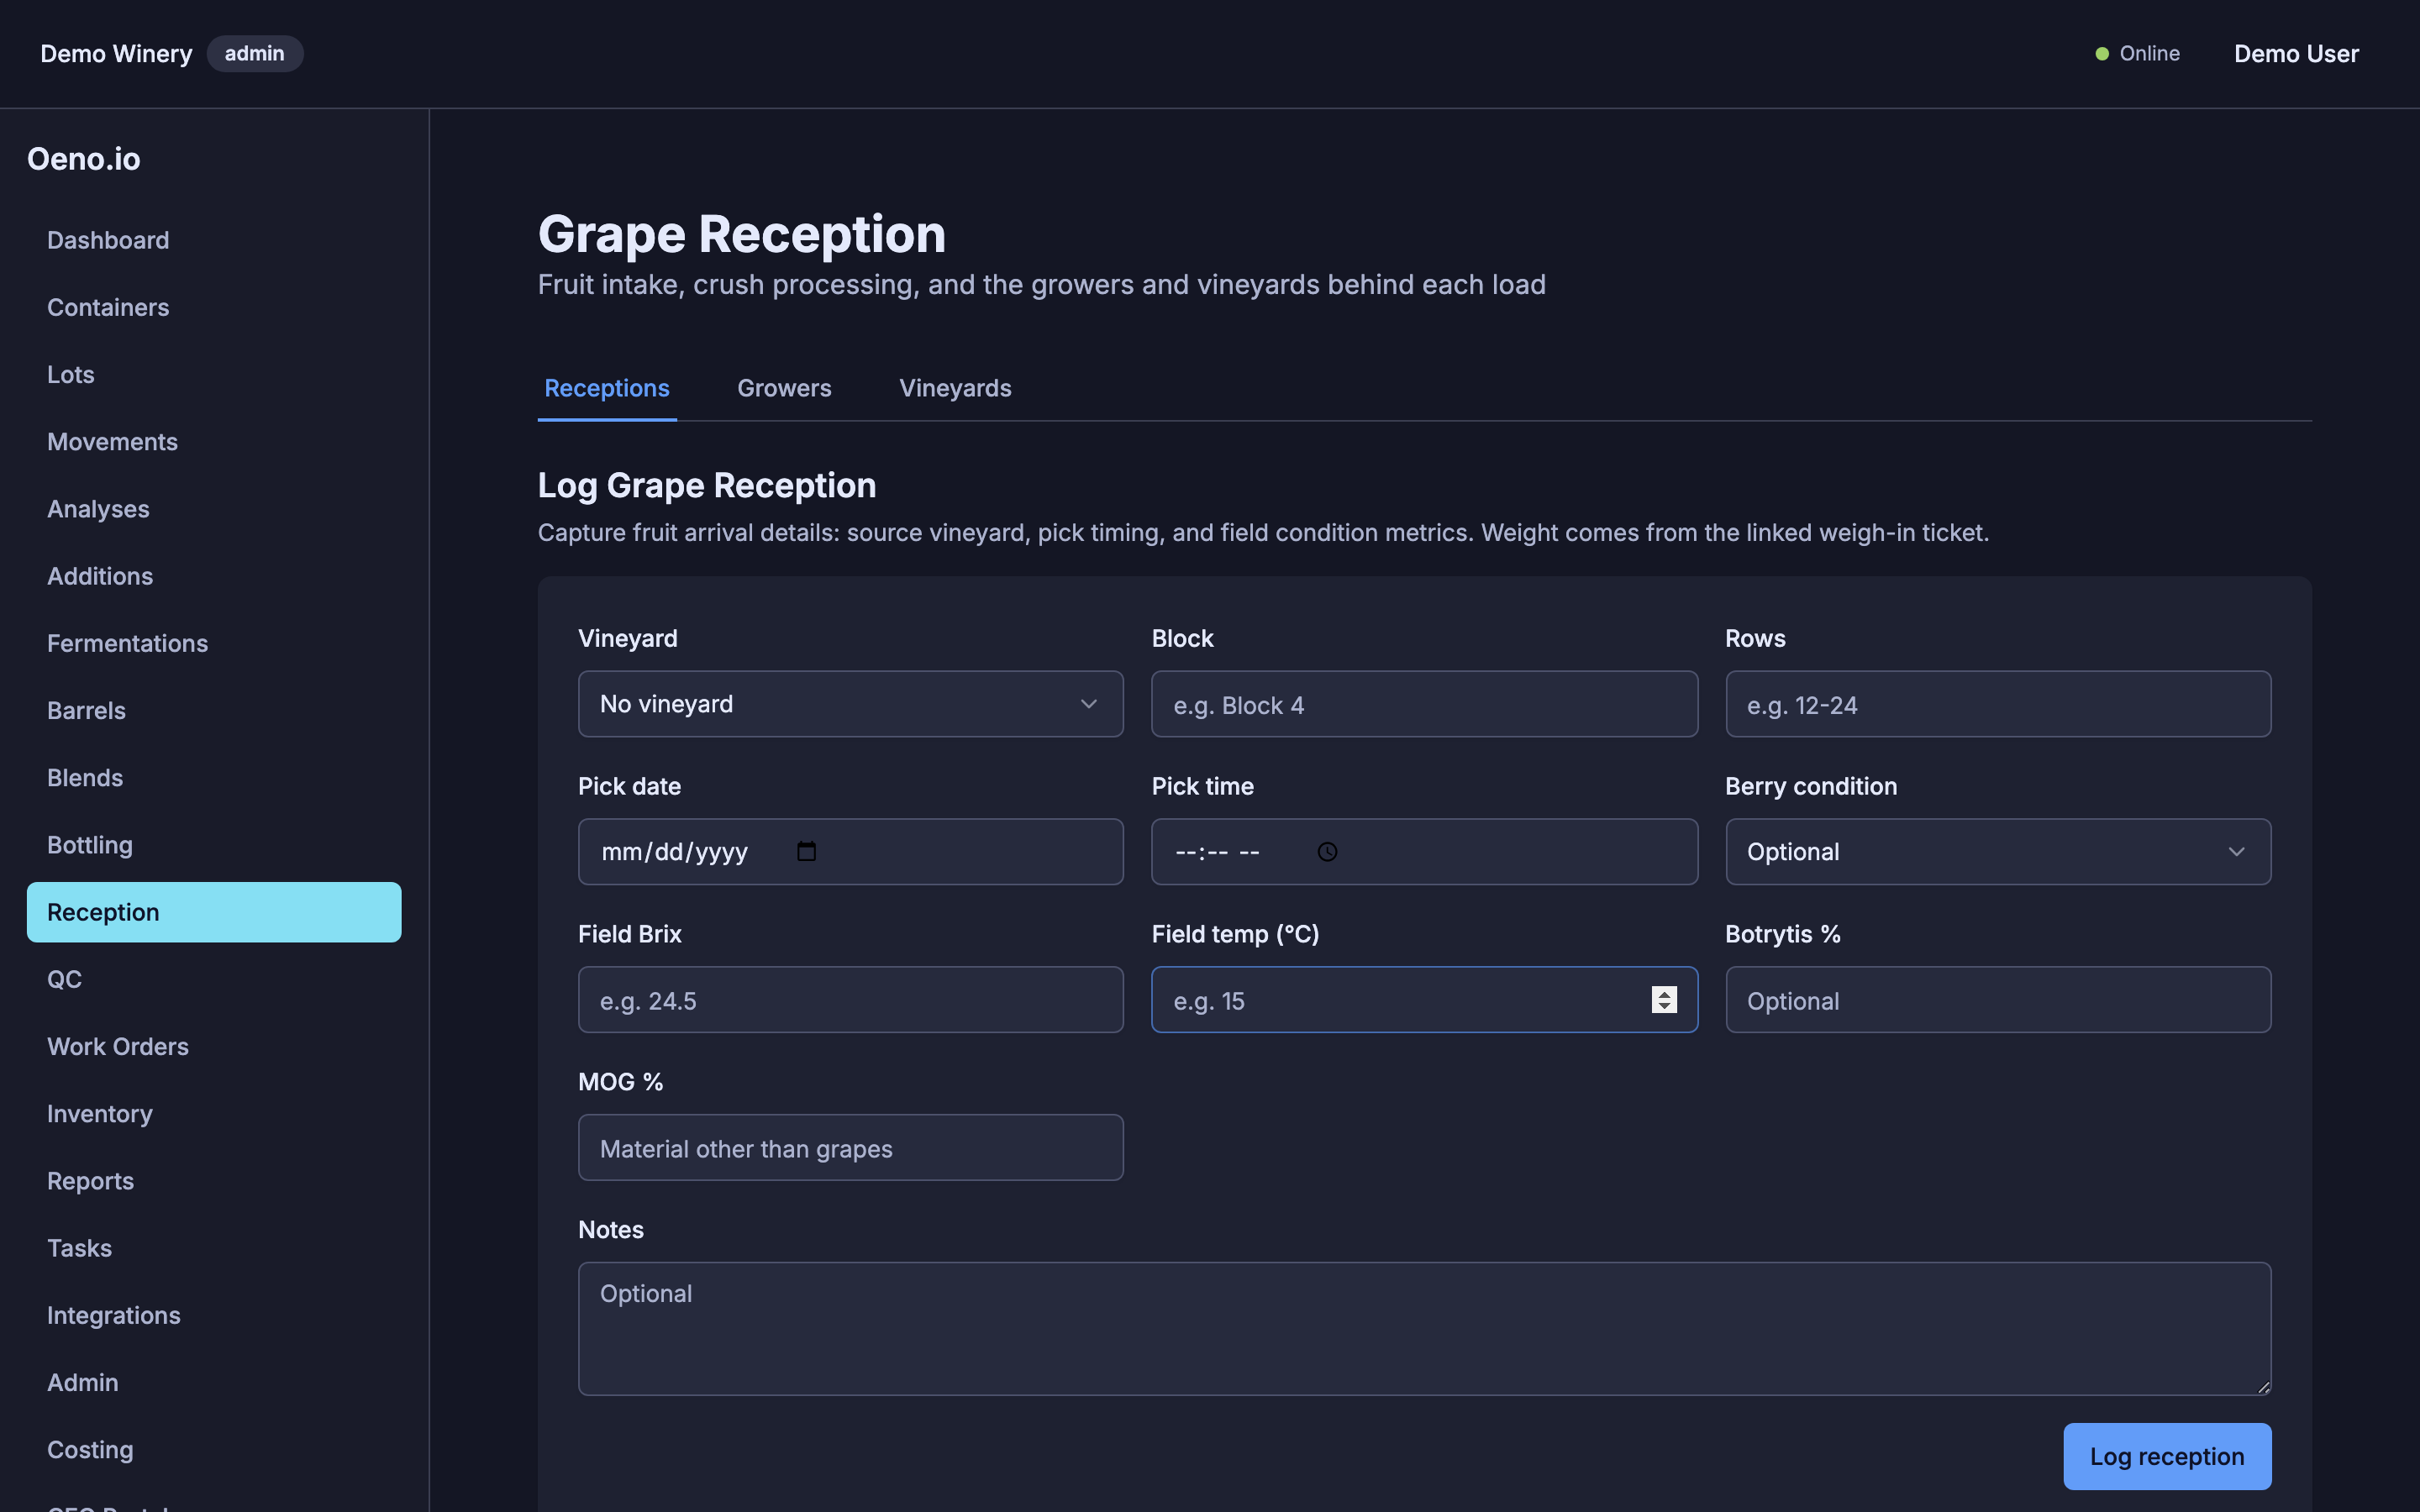Focus the Rows input field
The width and height of the screenshot is (2420, 1512).
[x=1998, y=704]
